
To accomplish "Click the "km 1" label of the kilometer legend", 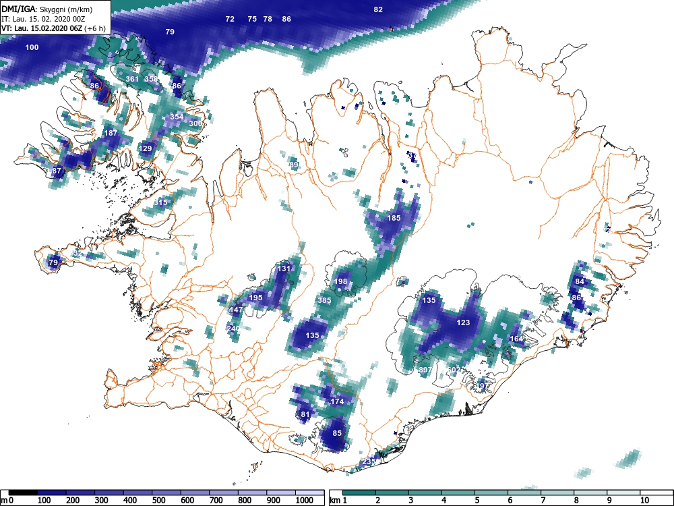I will coord(338,501).
